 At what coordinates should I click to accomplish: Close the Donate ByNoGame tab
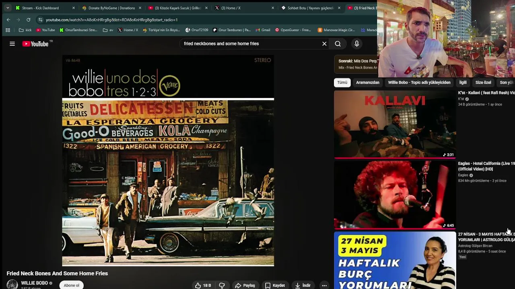pyautogui.click(x=140, y=8)
